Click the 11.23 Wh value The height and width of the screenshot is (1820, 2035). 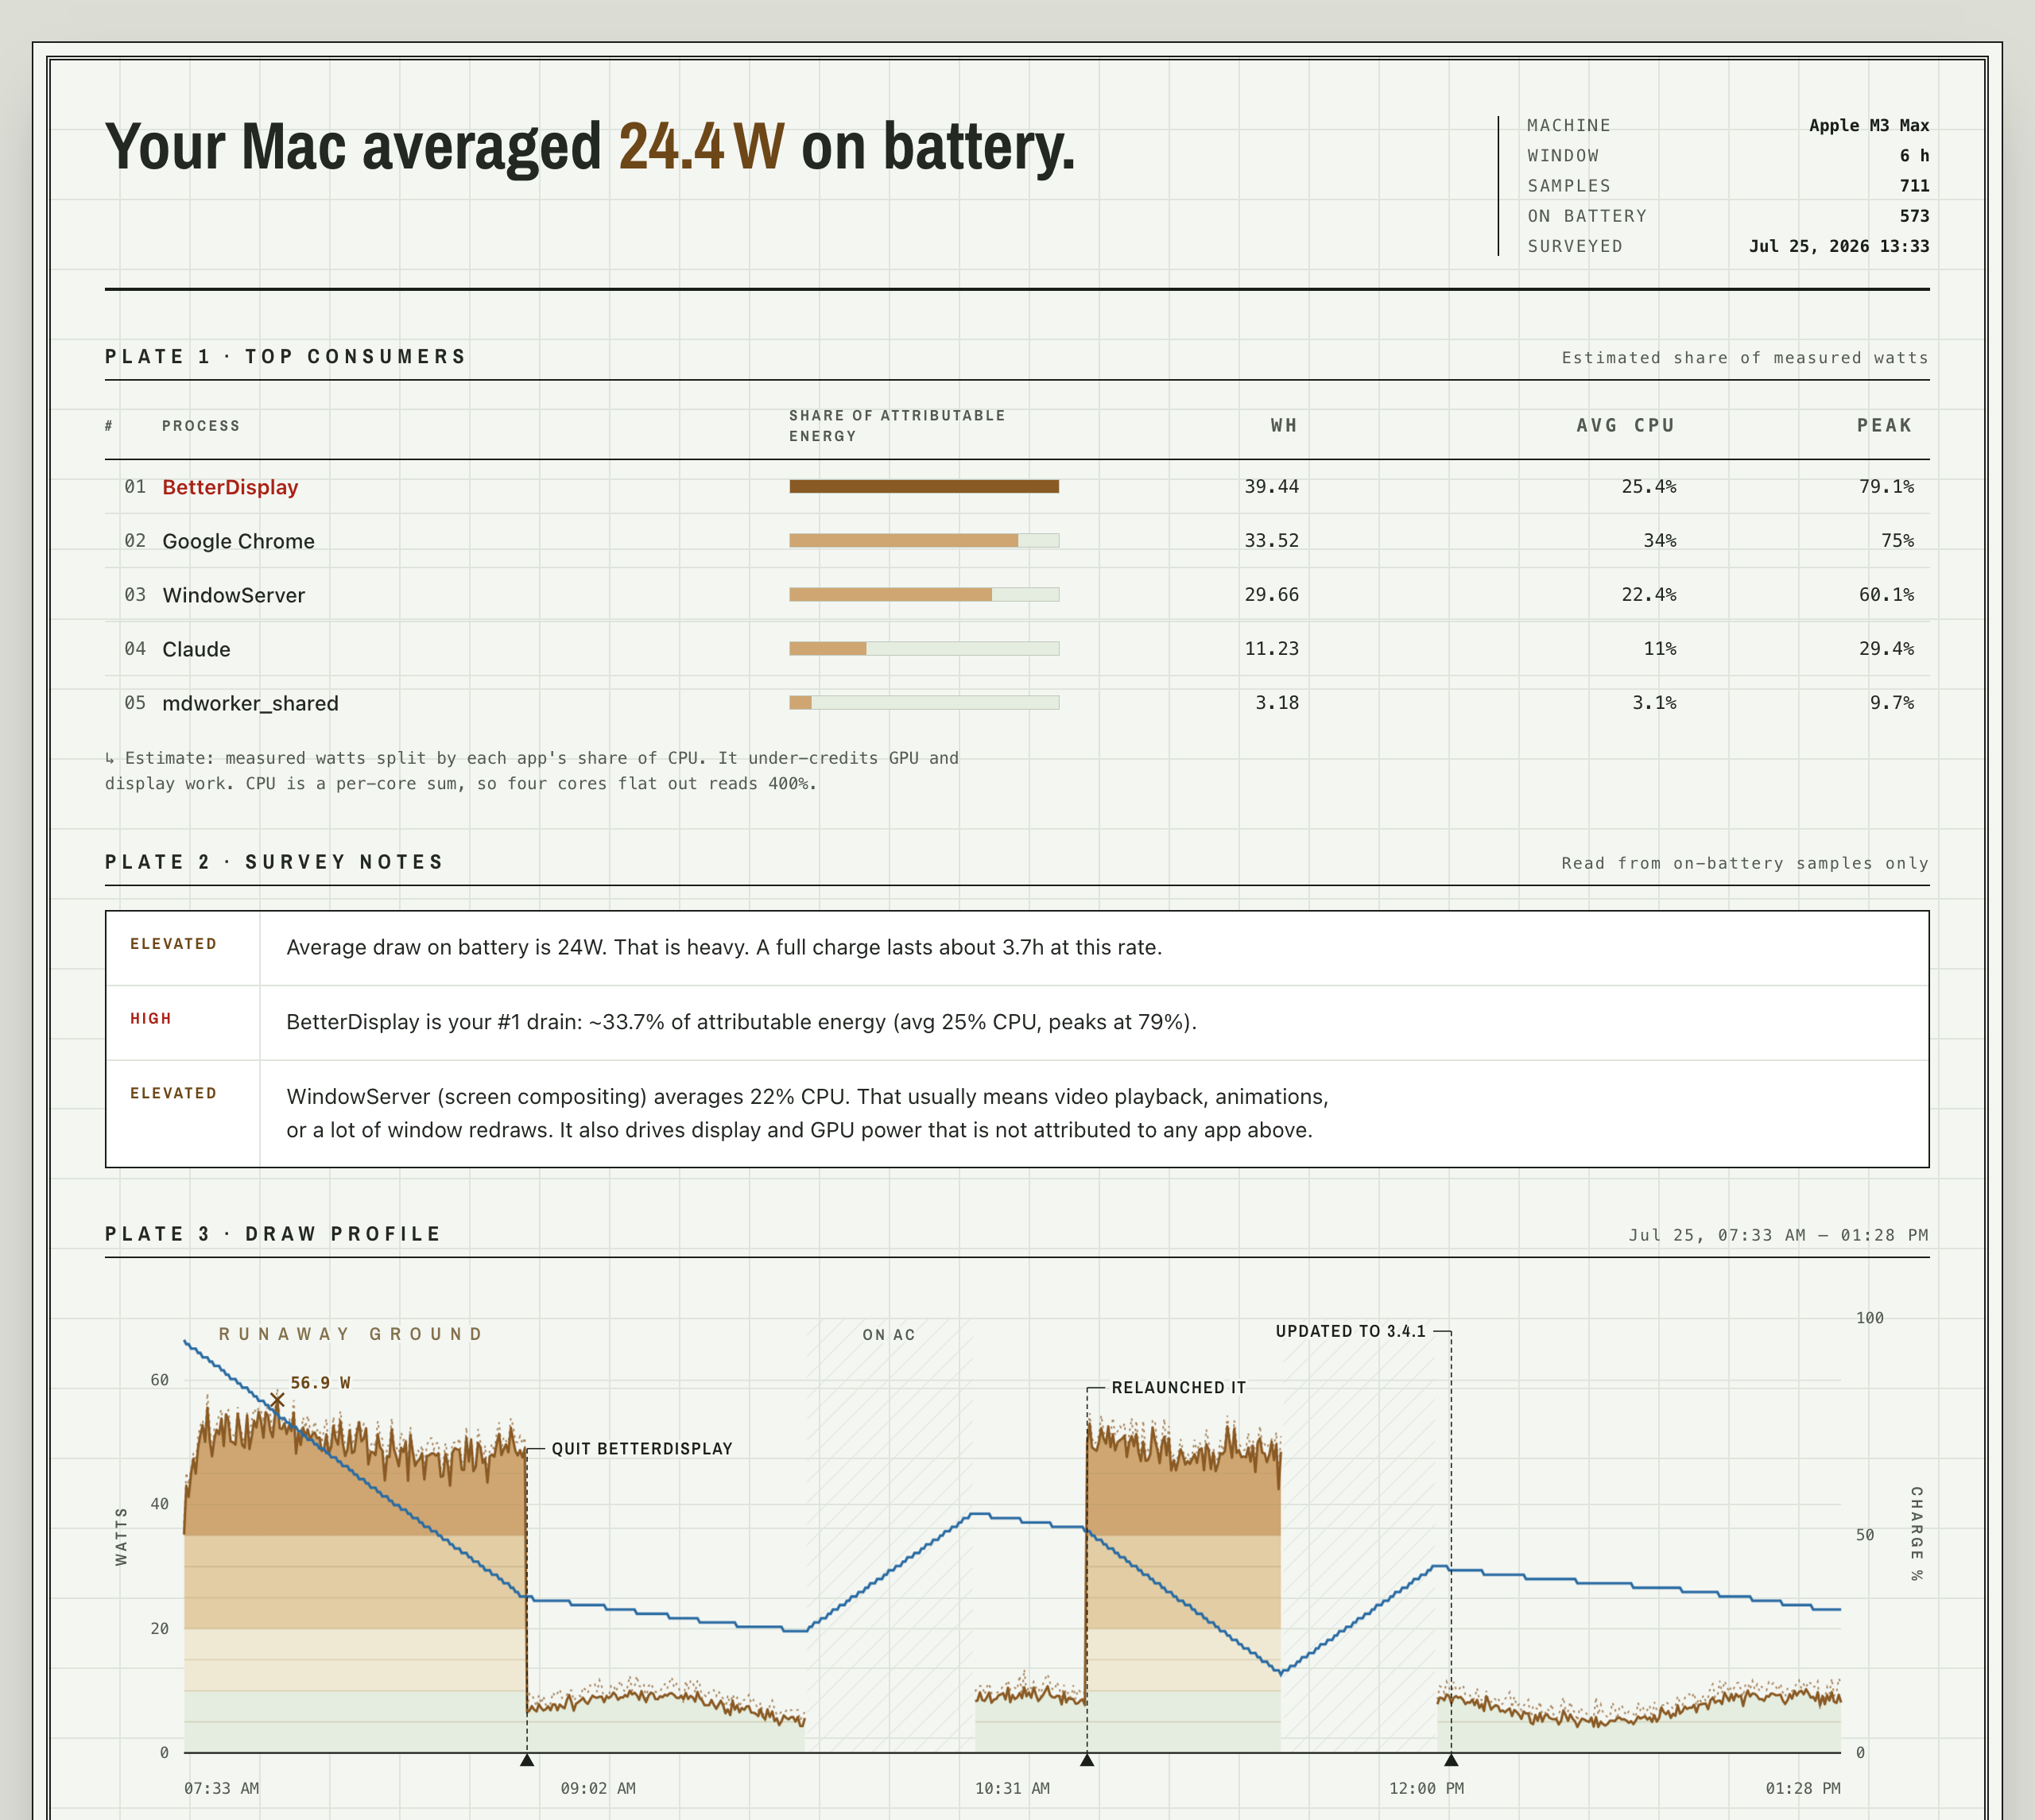[x=1271, y=649]
